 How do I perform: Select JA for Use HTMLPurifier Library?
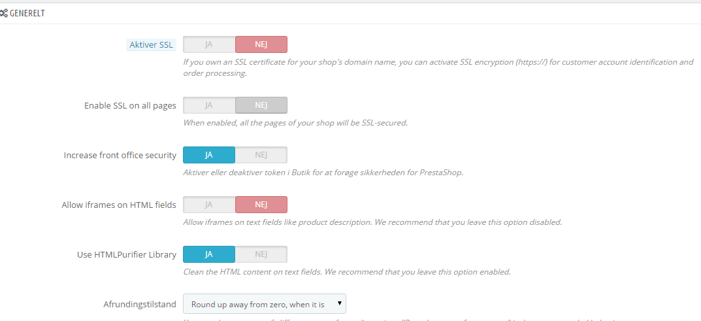[209, 254]
